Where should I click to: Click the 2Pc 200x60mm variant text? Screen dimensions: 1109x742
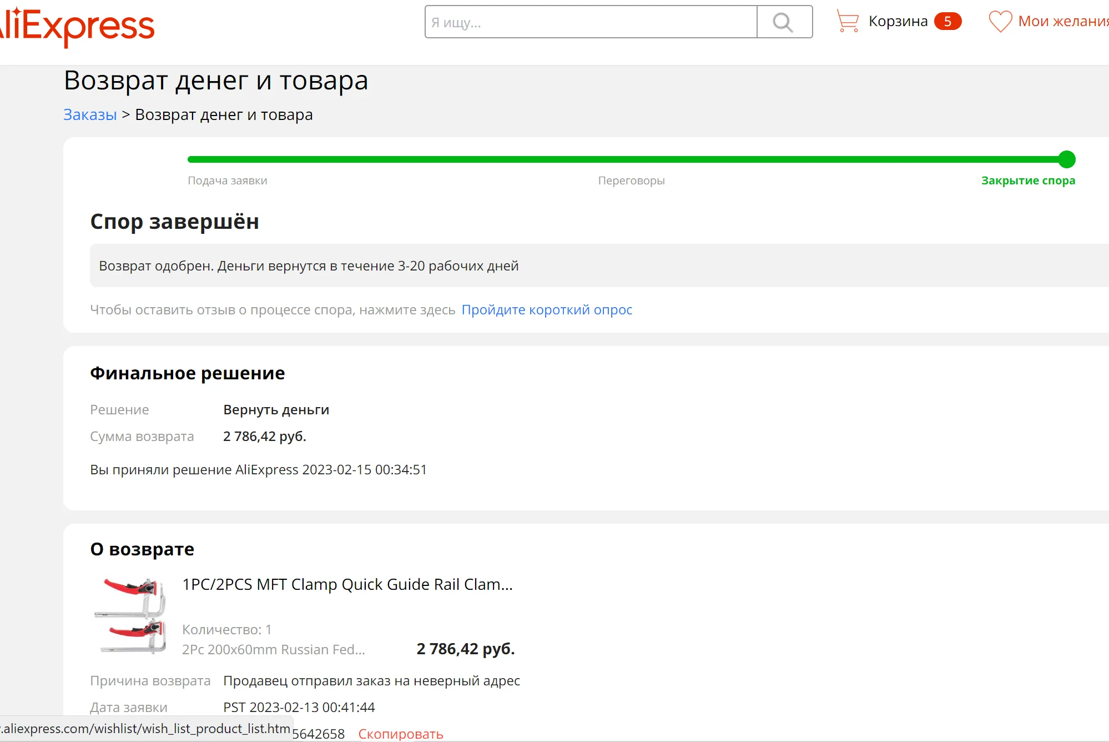click(273, 650)
